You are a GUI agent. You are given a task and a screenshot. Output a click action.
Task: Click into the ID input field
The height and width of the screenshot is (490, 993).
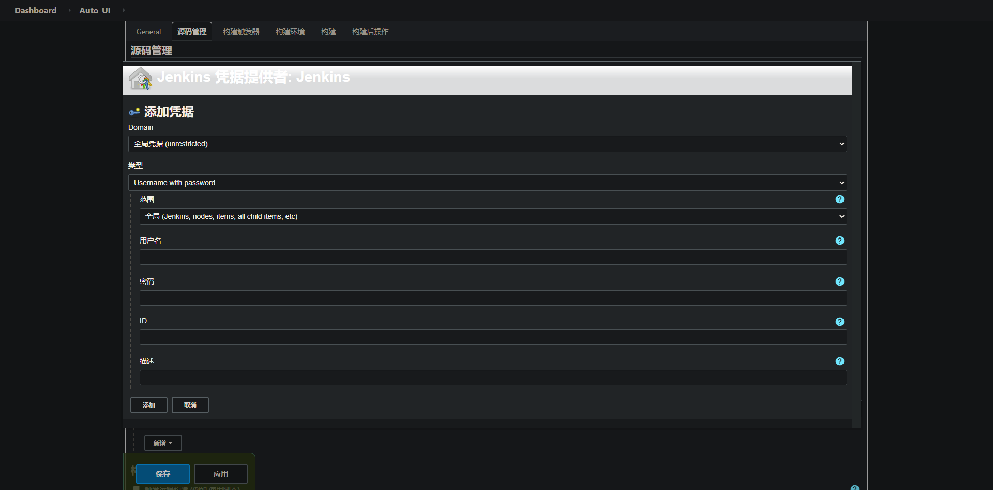coord(493,337)
